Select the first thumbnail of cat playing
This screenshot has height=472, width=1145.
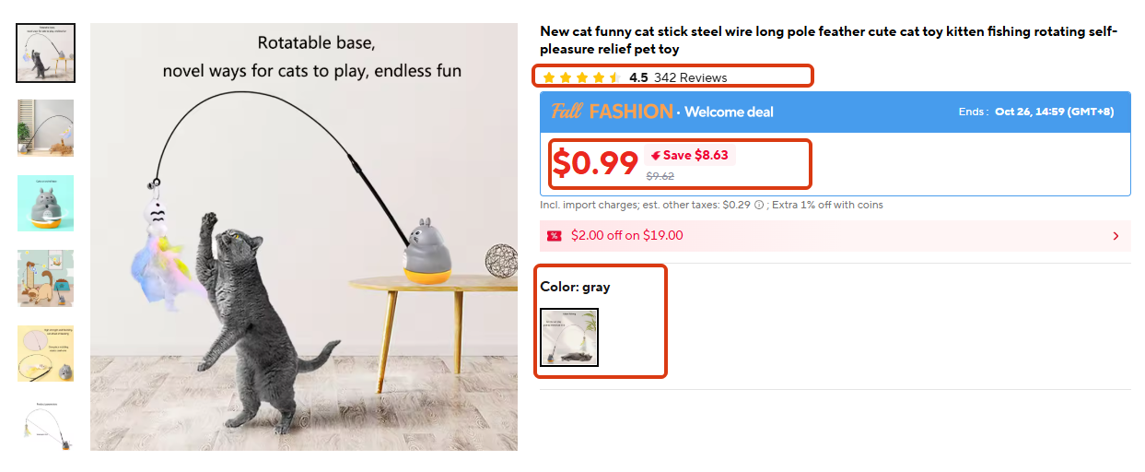click(45, 53)
